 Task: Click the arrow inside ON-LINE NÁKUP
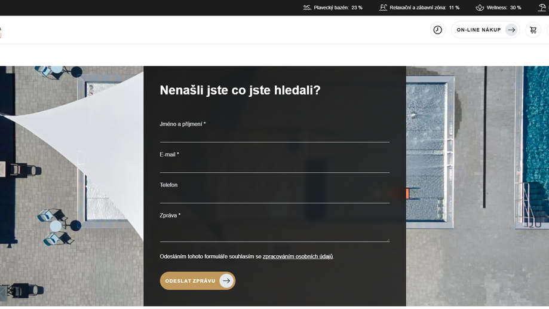pyautogui.click(x=511, y=30)
